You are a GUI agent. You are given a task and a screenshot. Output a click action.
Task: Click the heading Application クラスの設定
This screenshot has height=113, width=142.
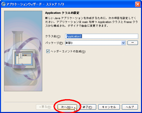coord(62,13)
